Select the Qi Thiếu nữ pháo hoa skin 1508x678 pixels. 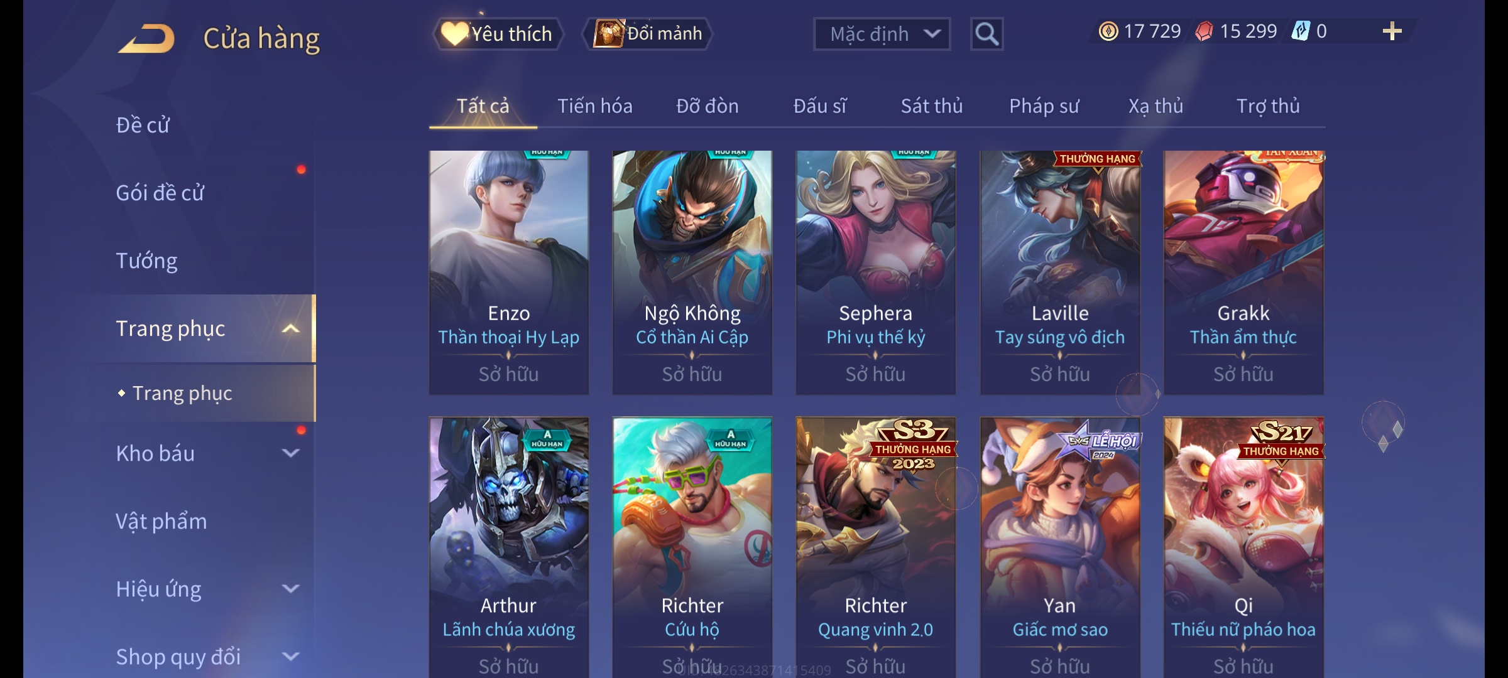(x=1243, y=547)
